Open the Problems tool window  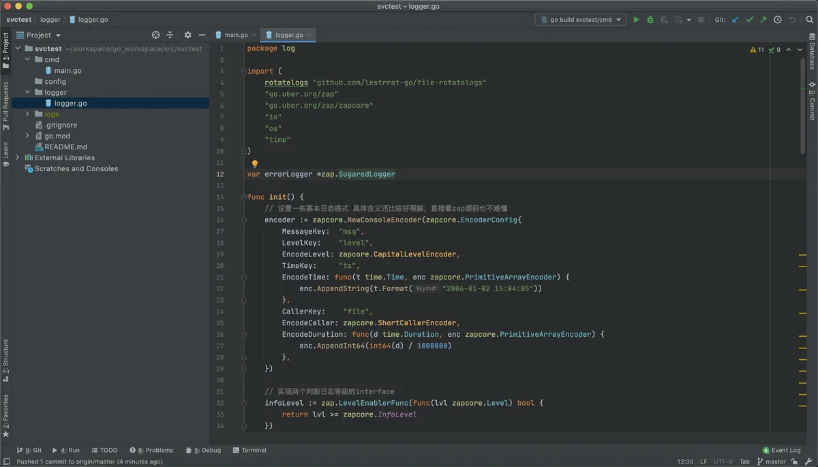point(151,450)
